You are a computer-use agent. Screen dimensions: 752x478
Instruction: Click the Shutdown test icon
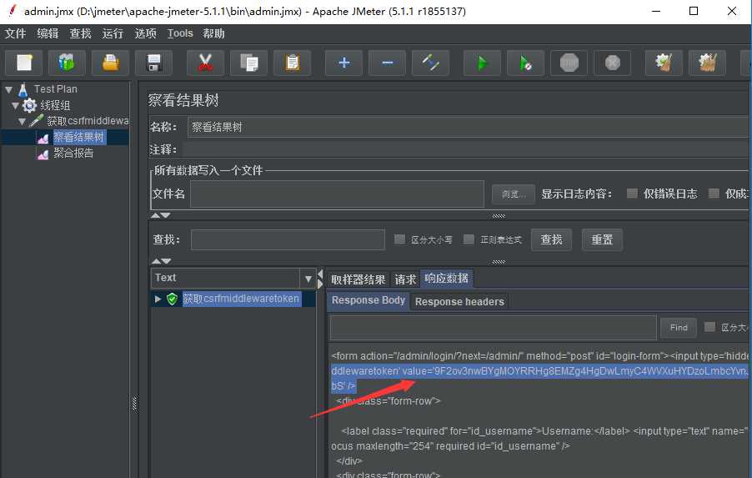pyautogui.click(x=613, y=63)
